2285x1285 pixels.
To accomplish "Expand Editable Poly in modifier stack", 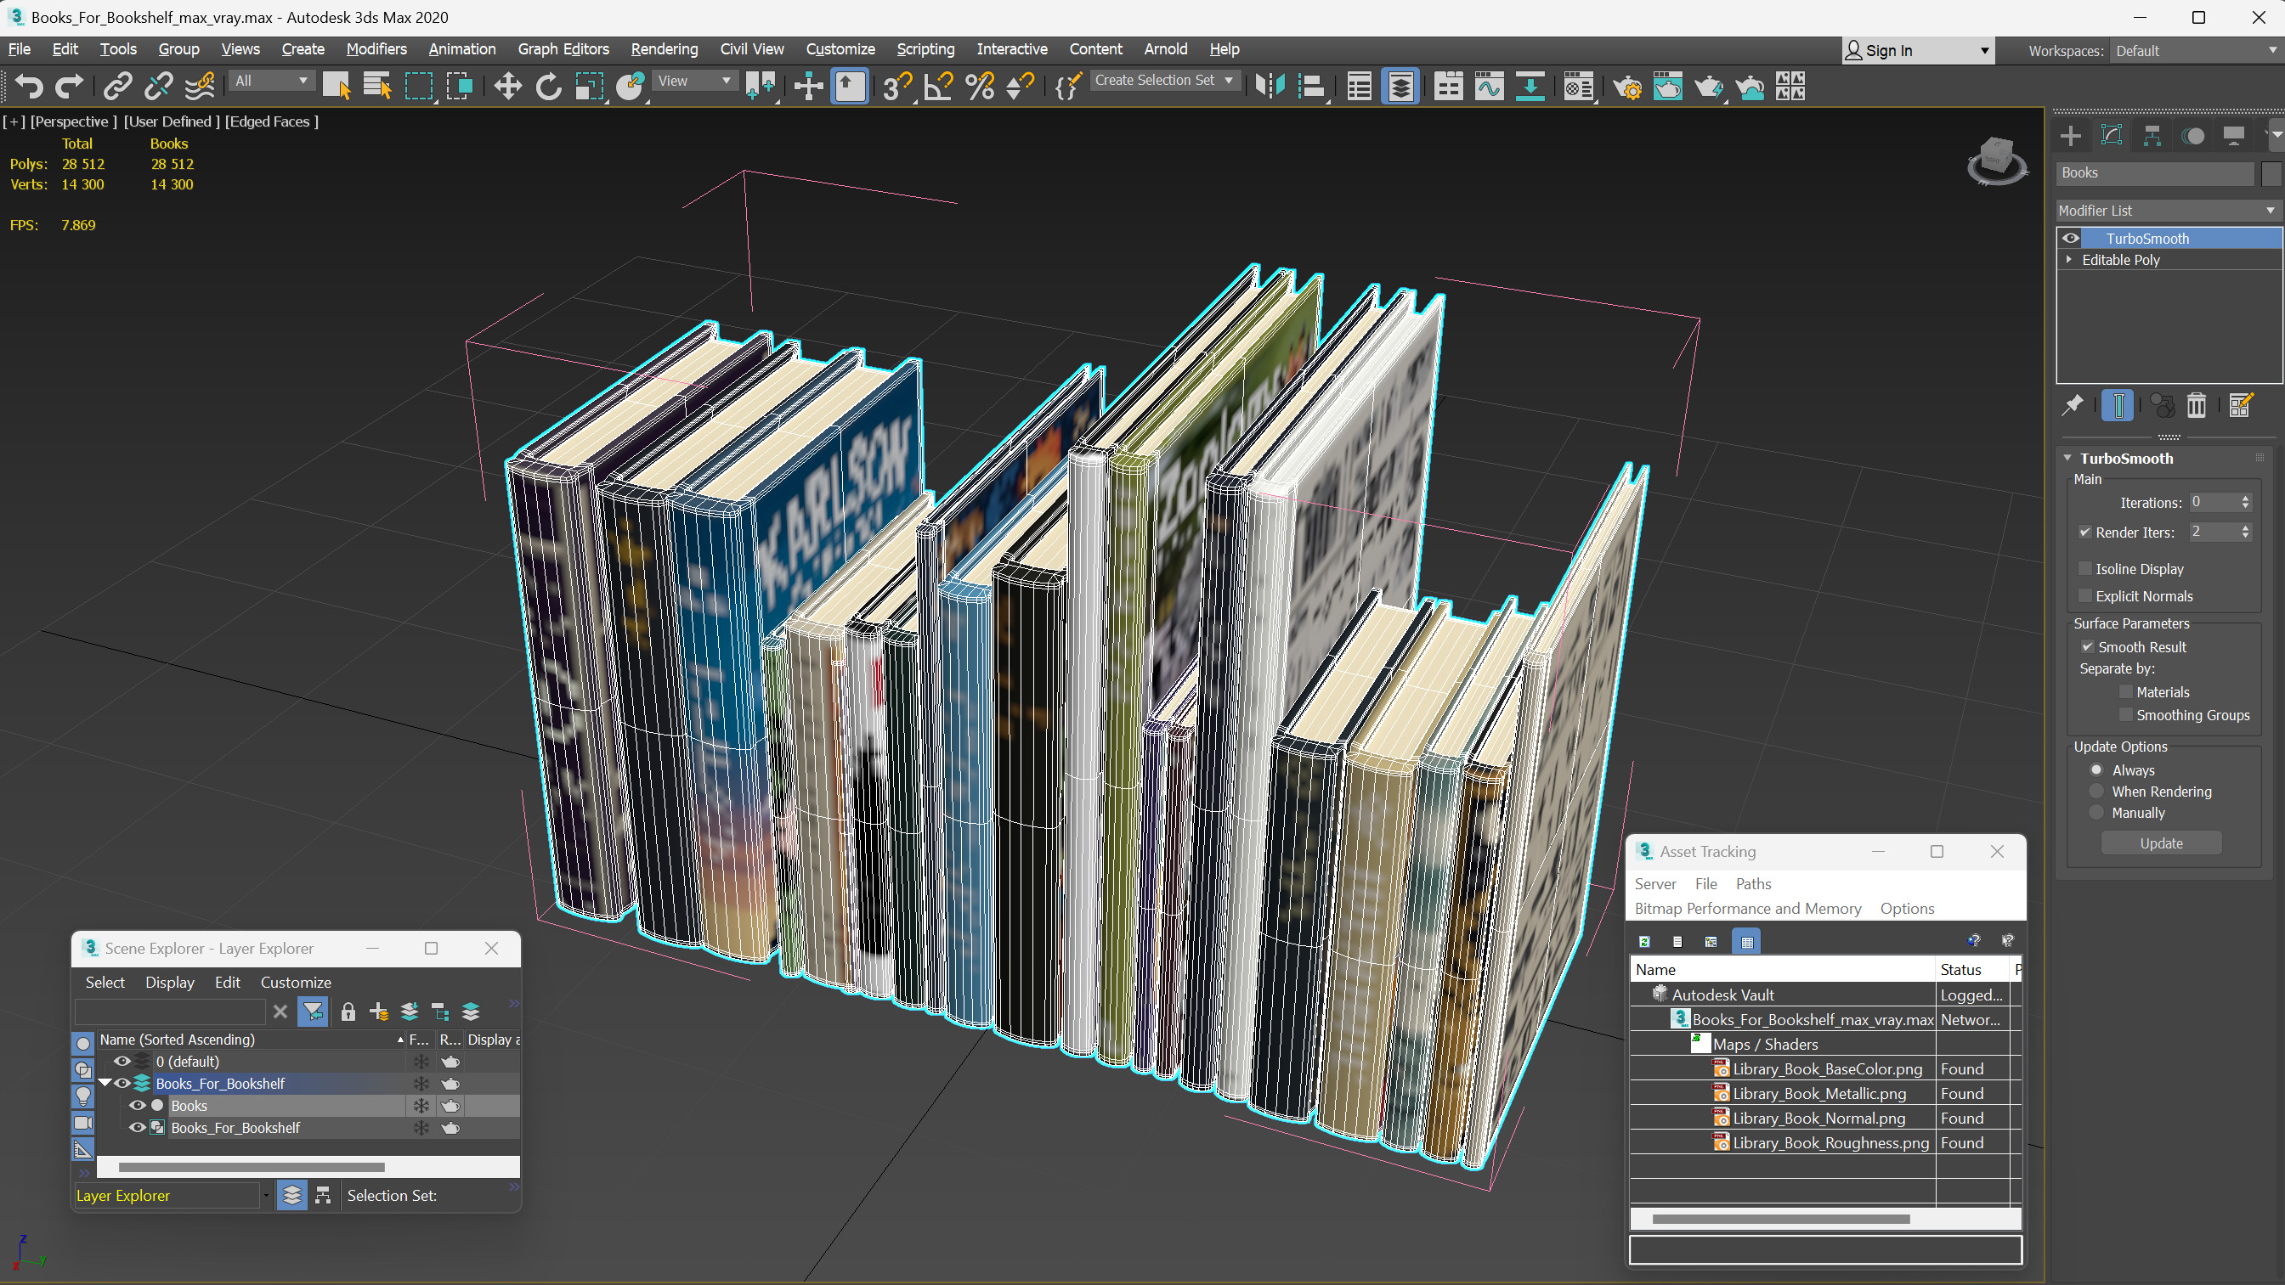I will point(2069,259).
